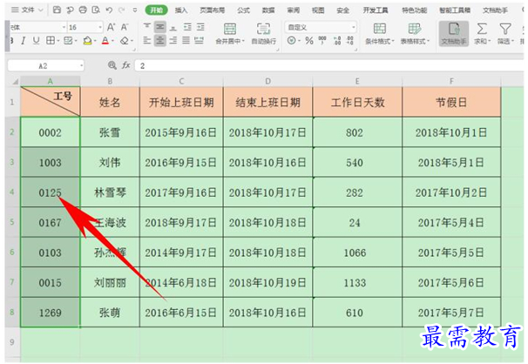This screenshot has height=364, width=528.
Task: Switch to the 插入 tab
Action: (181, 10)
